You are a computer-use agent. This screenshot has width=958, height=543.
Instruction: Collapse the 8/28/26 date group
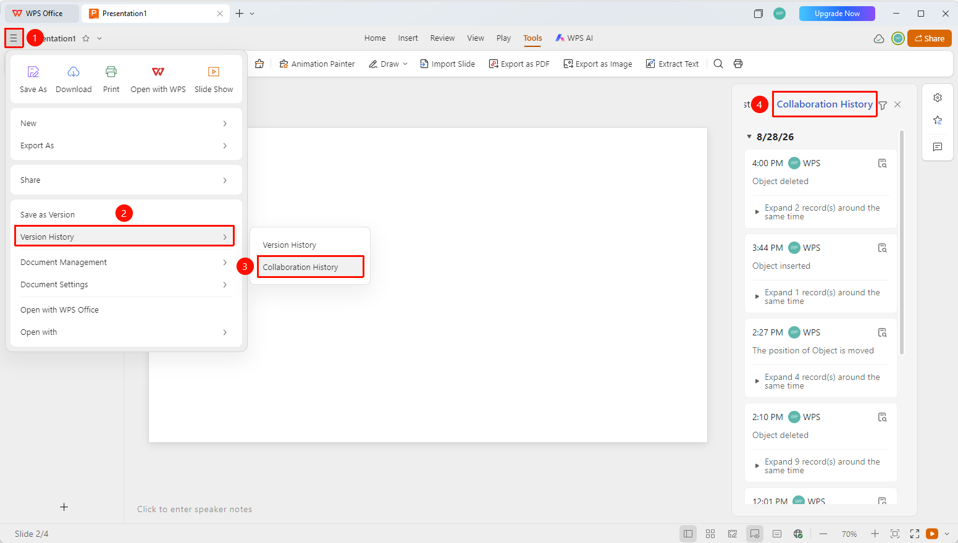click(x=749, y=137)
